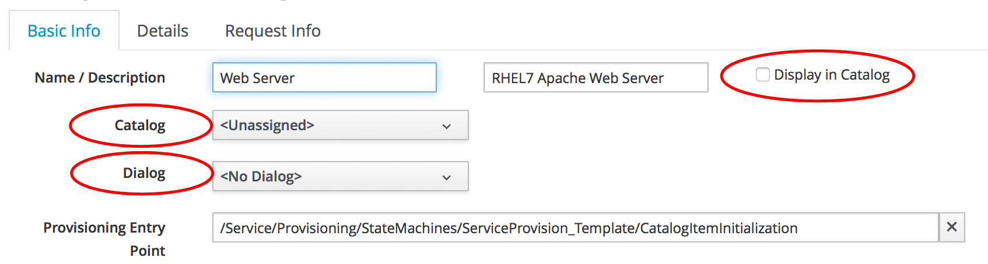
Task: Click the RHEL7 Apache Web Server description field
Action: tap(595, 78)
